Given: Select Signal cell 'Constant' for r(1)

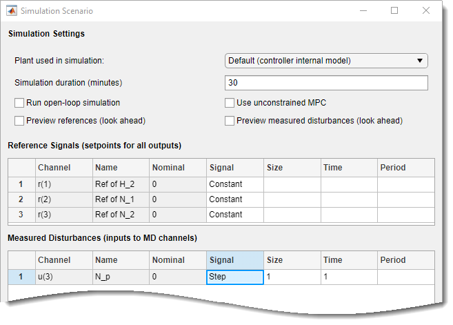Looking at the screenshot, I should pyautogui.click(x=235, y=184).
